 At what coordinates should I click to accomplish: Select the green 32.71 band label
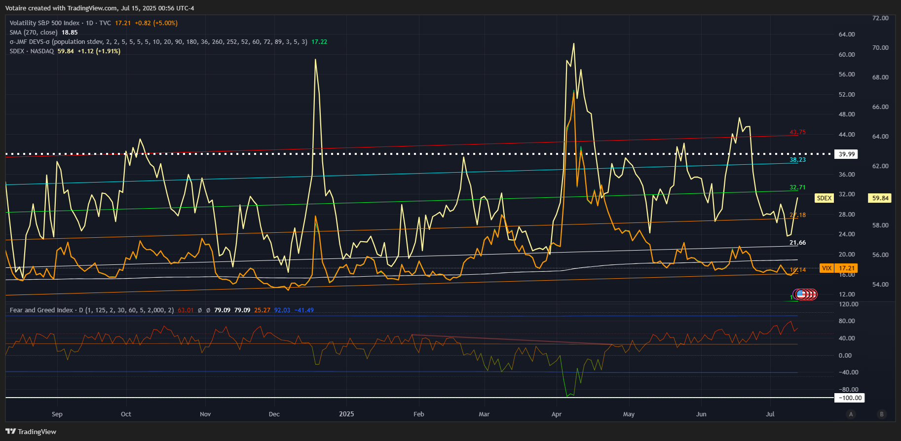[797, 187]
